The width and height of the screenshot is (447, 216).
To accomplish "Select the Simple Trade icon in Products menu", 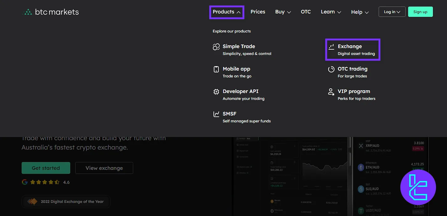I will 216,46.
